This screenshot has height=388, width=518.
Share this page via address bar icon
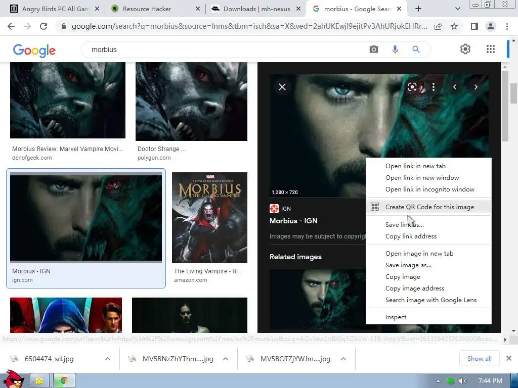click(x=438, y=26)
